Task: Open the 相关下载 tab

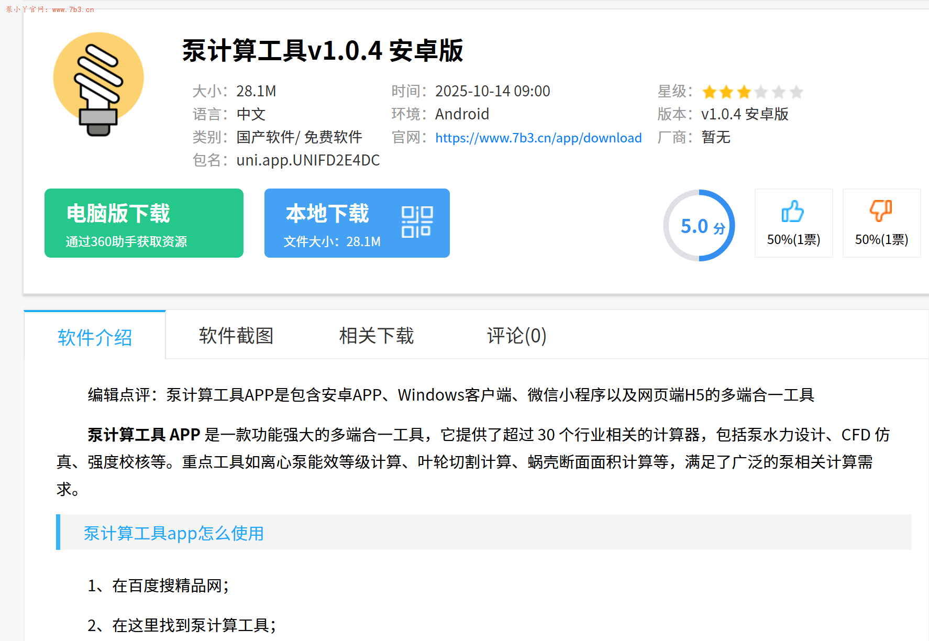Action: [377, 336]
